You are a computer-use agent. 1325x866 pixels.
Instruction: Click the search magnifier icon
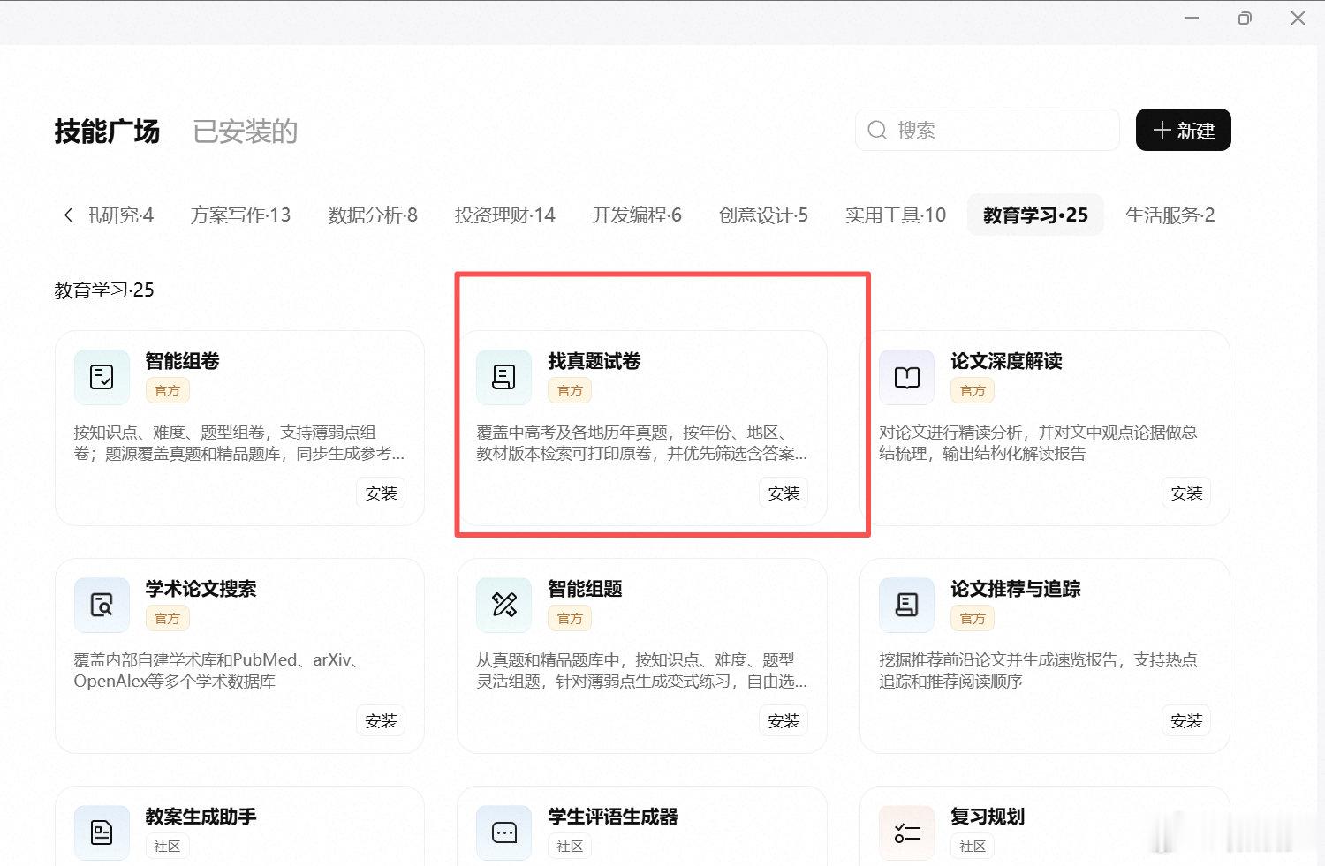(877, 131)
